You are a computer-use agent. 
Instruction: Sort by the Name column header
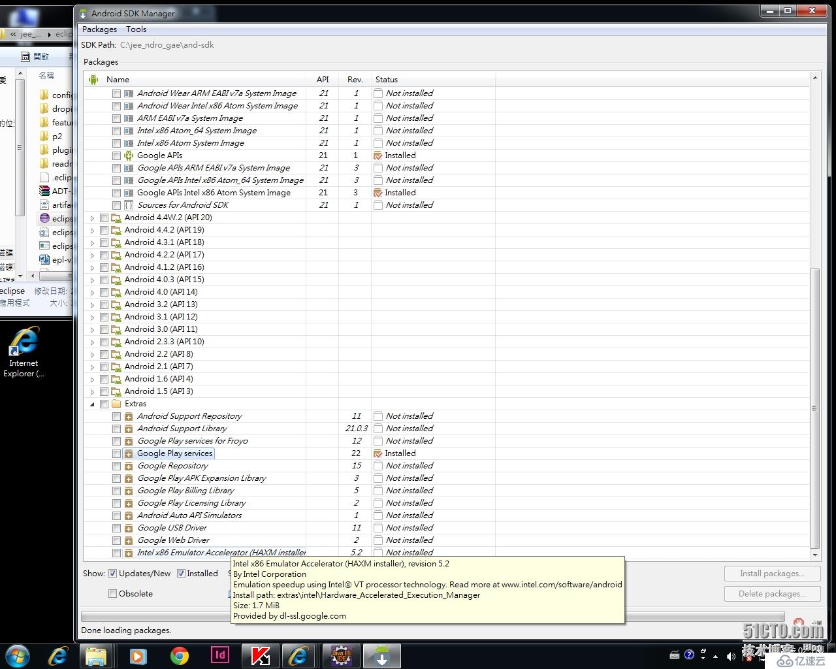coord(195,80)
